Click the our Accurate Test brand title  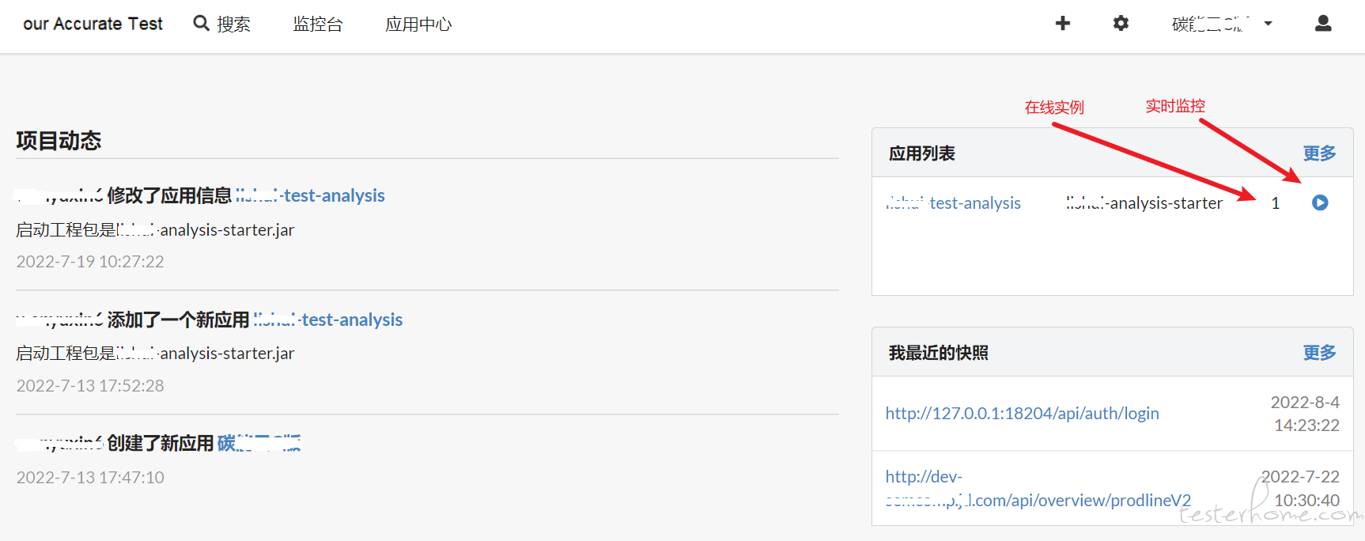click(x=93, y=25)
